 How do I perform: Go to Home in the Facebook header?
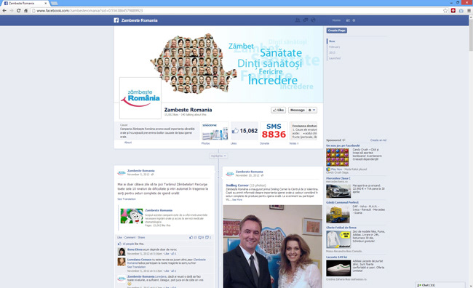pos(336,20)
